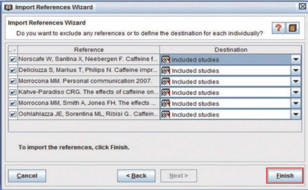Screen dimensions: 308x190
Task: Select the Deliciozza S reference row text
Action: [x=88, y=70]
